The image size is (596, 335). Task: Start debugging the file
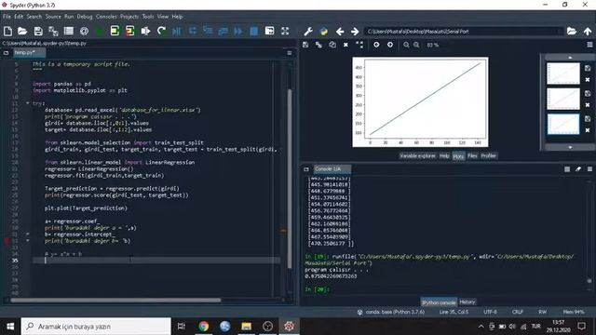pyautogui.click(x=177, y=31)
